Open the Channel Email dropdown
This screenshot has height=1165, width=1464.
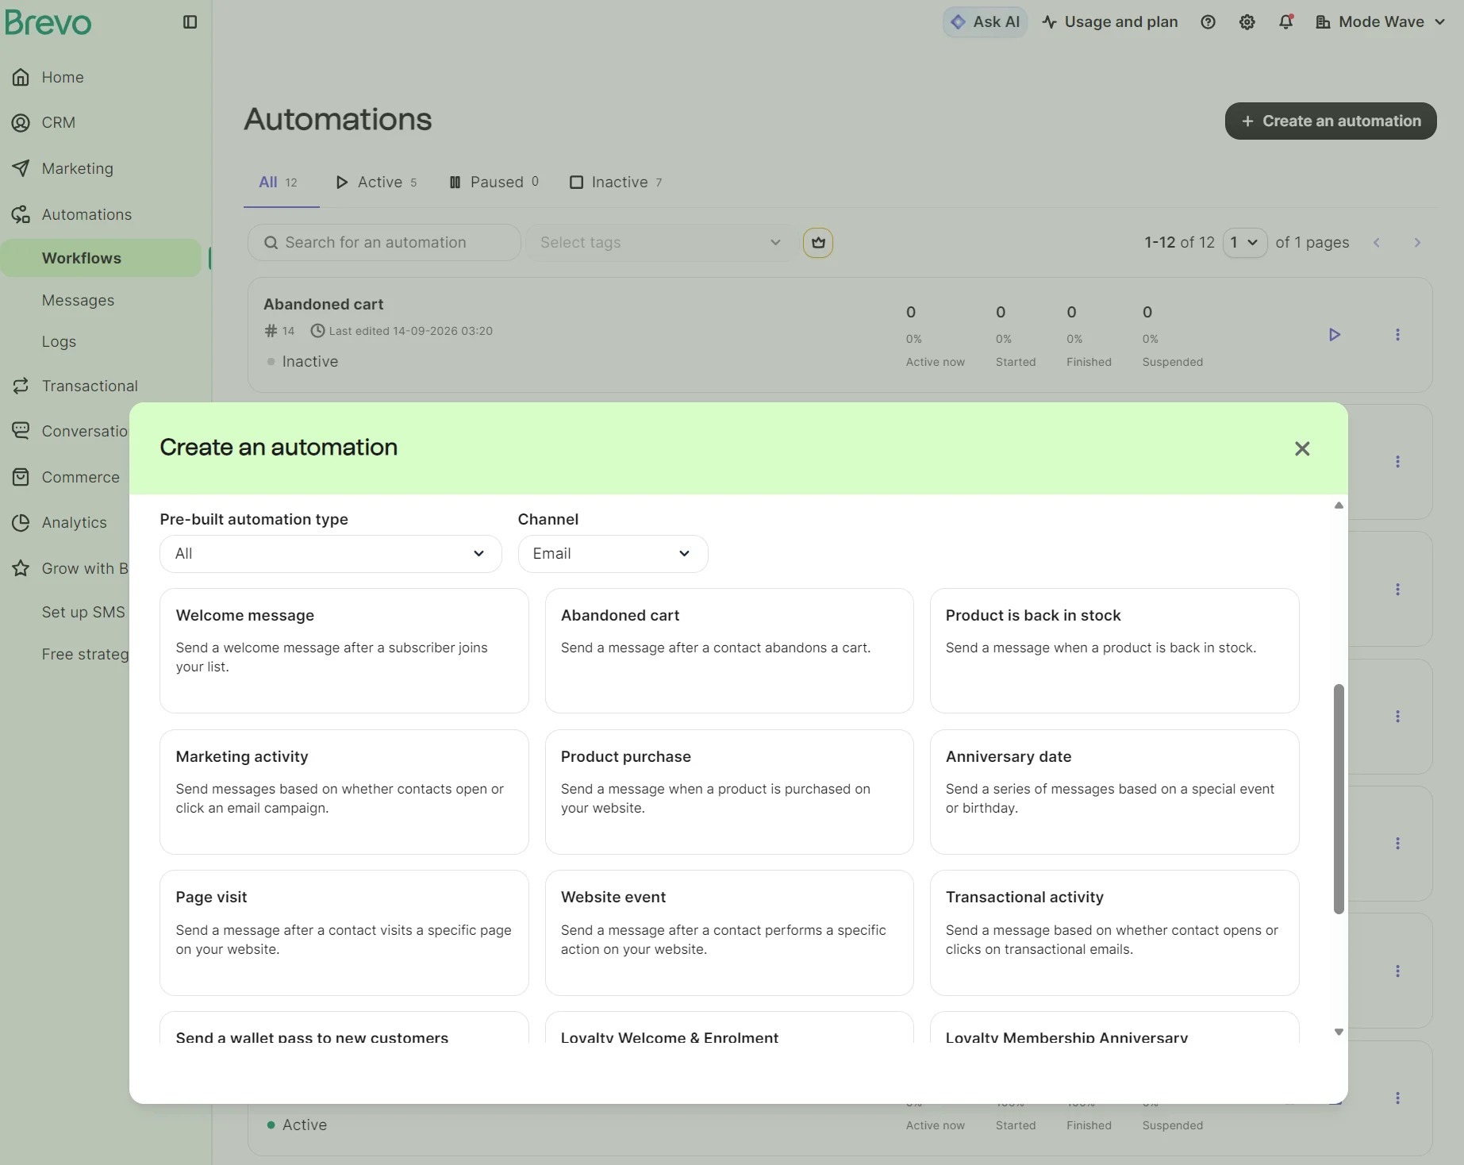click(x=613, y=554)
